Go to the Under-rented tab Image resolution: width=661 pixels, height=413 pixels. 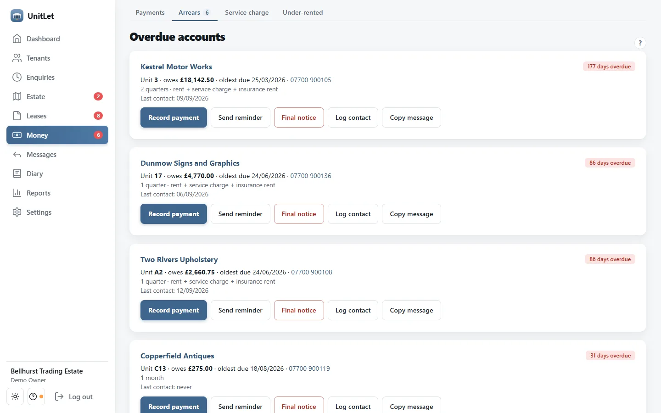tap(303, 12)
